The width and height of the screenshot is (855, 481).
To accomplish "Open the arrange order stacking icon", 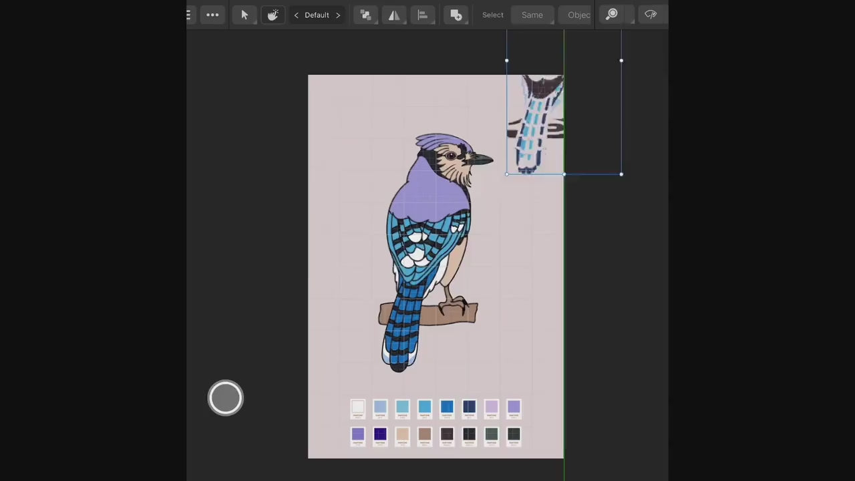I will 365,15.
